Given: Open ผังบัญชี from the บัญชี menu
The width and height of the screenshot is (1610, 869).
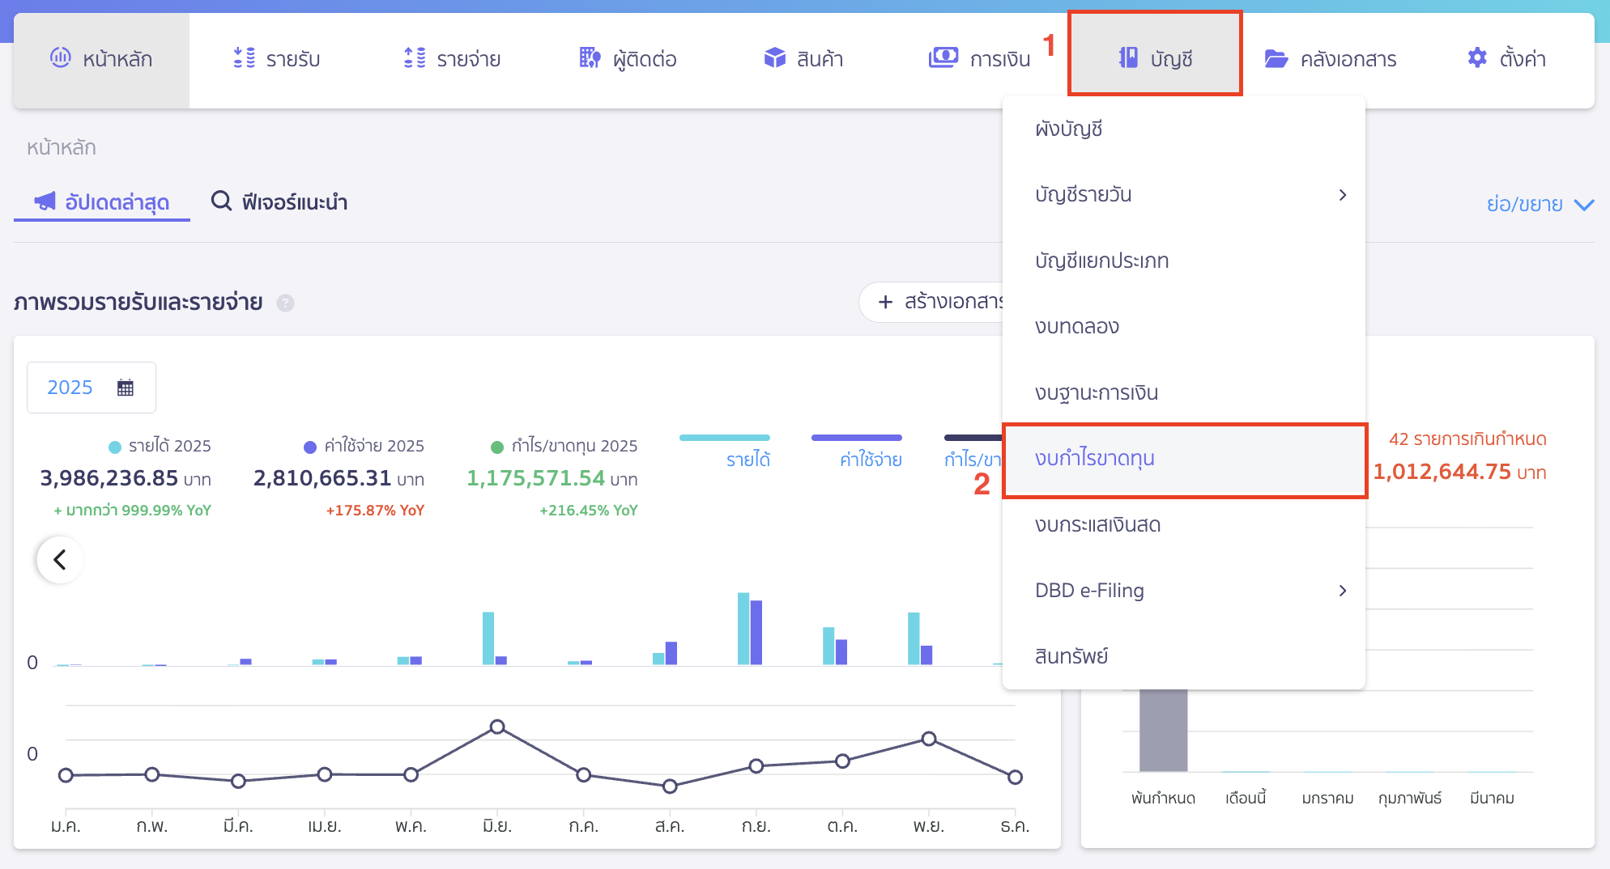Looking at the screenshot, I should point(1069,128).
